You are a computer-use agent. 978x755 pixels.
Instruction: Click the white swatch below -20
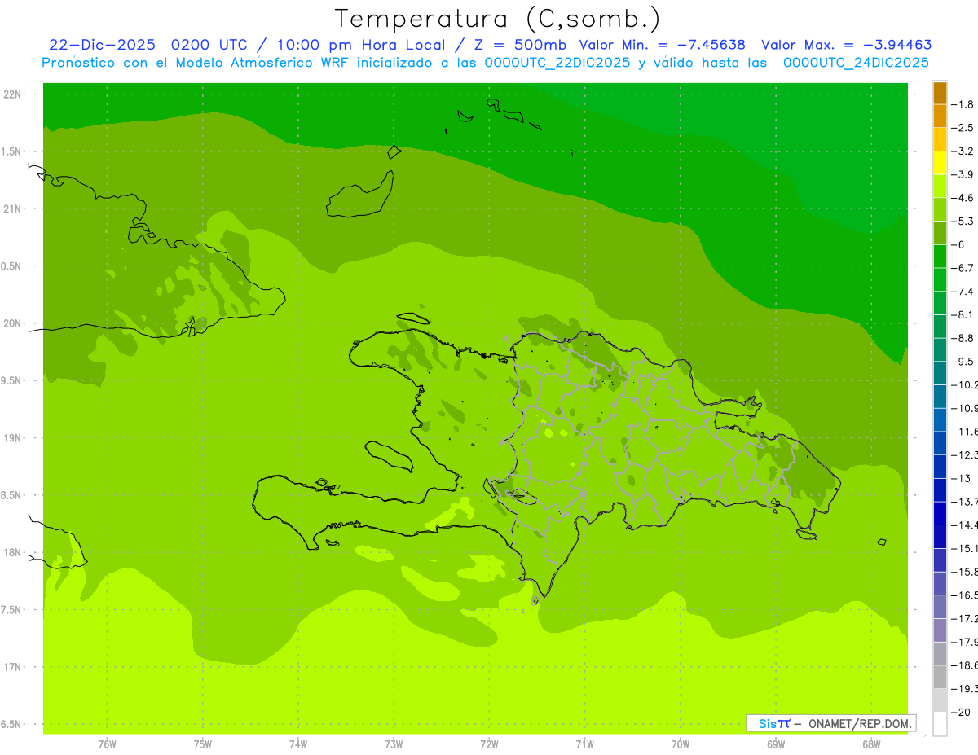pos(940,724)
